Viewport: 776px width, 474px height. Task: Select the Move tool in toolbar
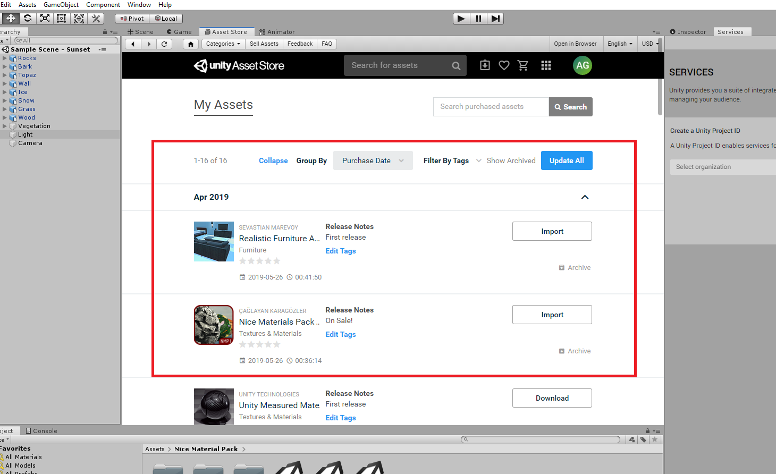click(11, 19)
